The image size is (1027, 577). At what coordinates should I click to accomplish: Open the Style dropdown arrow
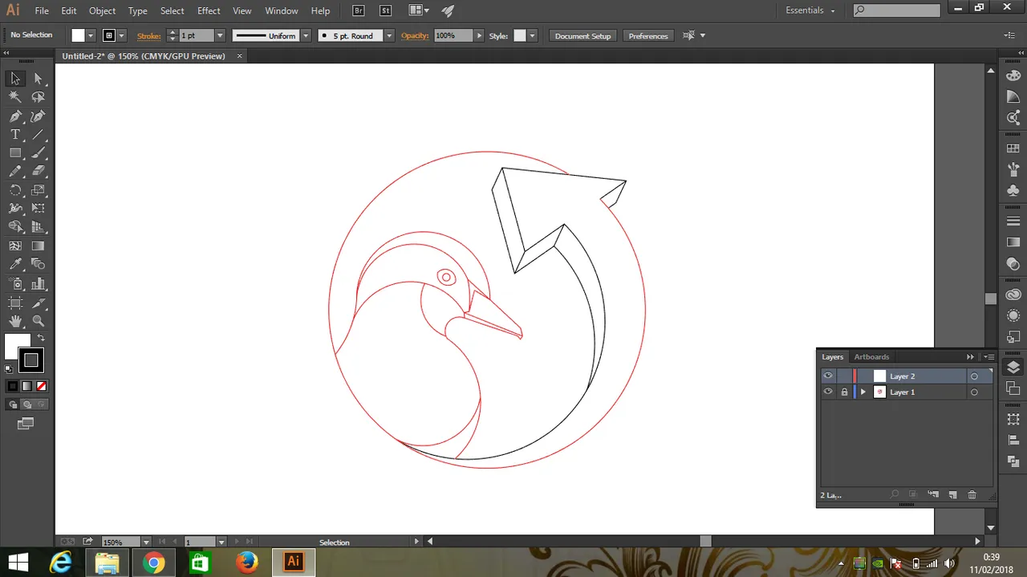pyautogui.click(x=532, y=35)
